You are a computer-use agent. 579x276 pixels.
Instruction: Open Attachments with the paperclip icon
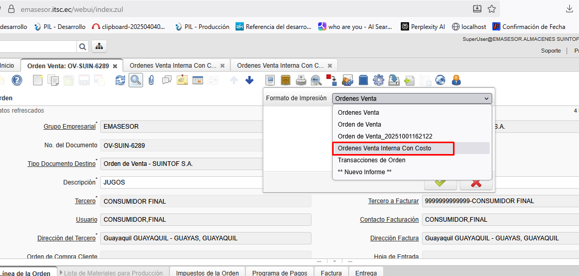151,80
